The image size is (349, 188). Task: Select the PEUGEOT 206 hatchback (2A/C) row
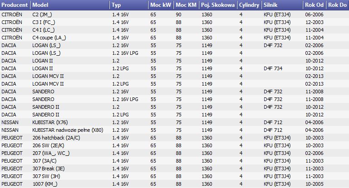[174, 138]
